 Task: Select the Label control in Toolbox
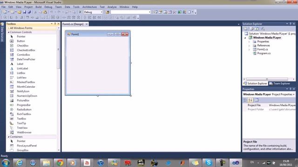[x=20, y=64]
